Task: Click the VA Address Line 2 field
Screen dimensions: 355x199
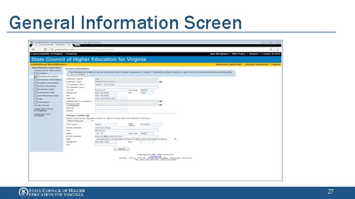Action: click(x=127, y=87)
